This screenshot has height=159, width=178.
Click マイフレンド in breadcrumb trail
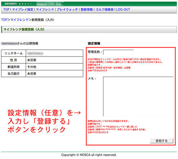click(x=20, y=20)
